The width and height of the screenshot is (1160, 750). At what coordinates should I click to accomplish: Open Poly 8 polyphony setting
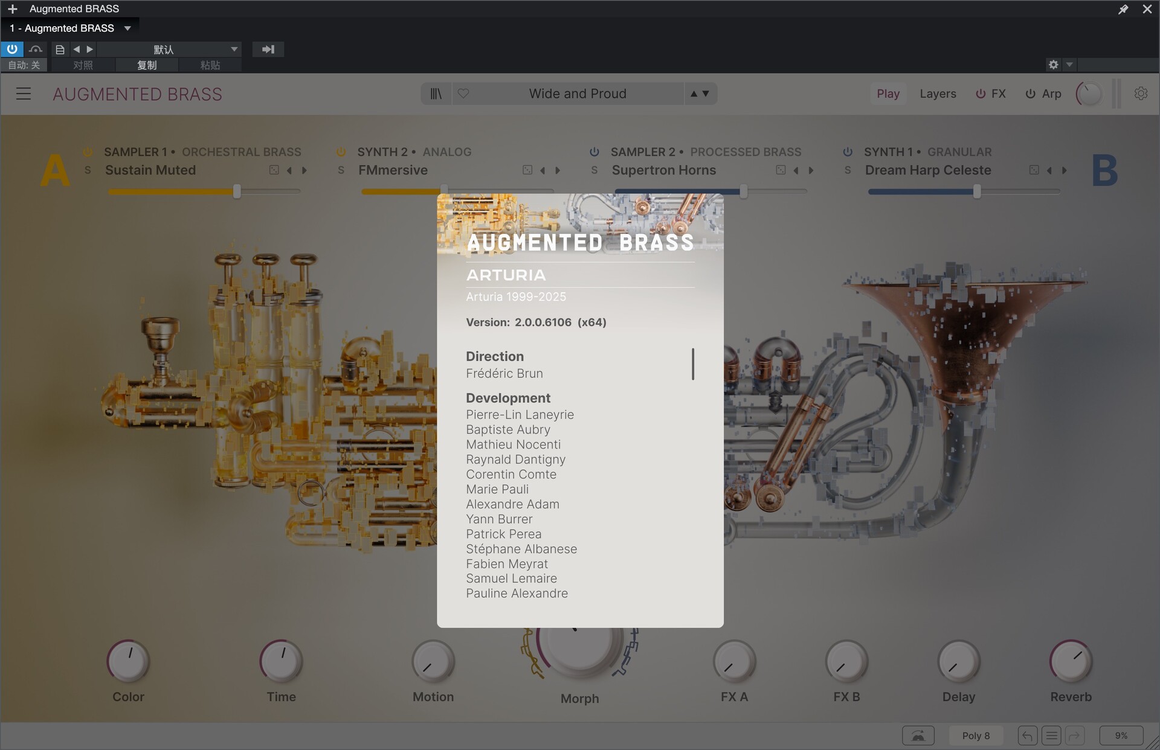pos(976,736)
